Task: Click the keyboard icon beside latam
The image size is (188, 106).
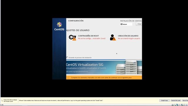Action: tap(121, 24)
